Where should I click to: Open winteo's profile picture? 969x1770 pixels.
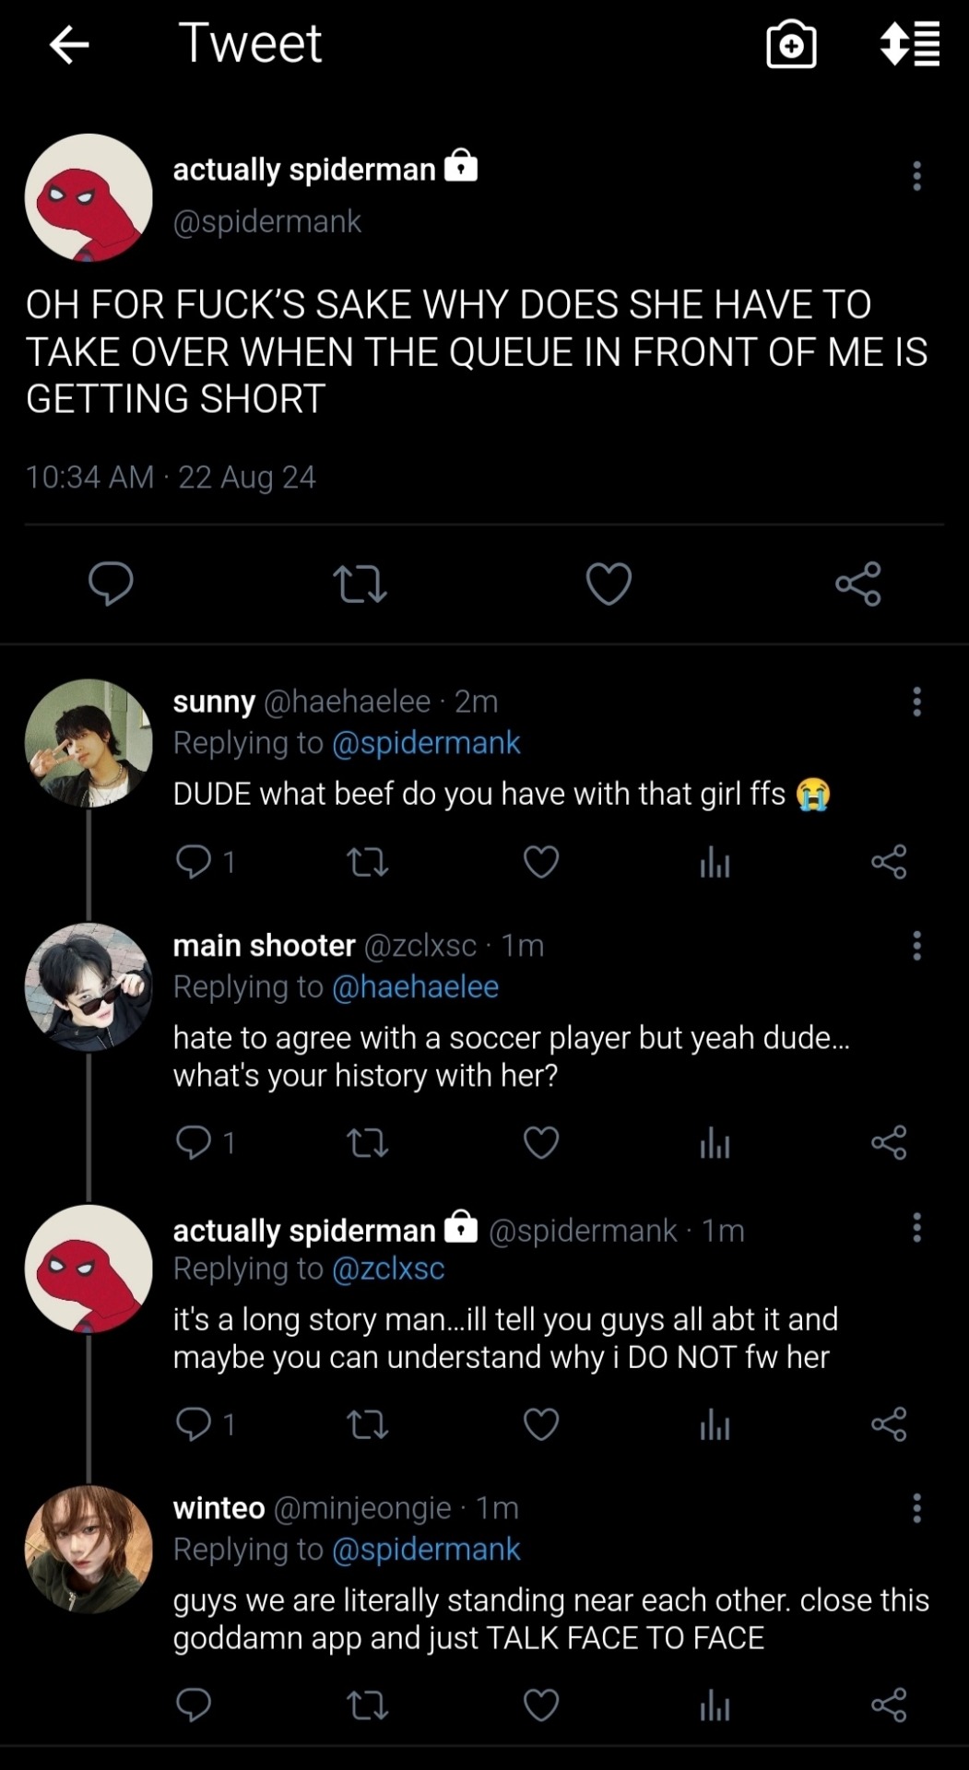point(89,1549)
